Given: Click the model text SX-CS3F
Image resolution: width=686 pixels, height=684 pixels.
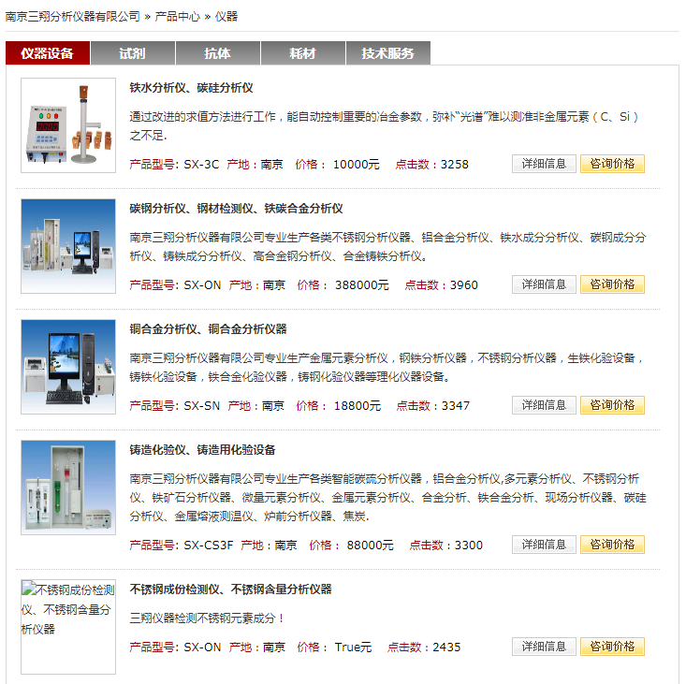Looking at the screenshot, I should click(x=209, y=546).
